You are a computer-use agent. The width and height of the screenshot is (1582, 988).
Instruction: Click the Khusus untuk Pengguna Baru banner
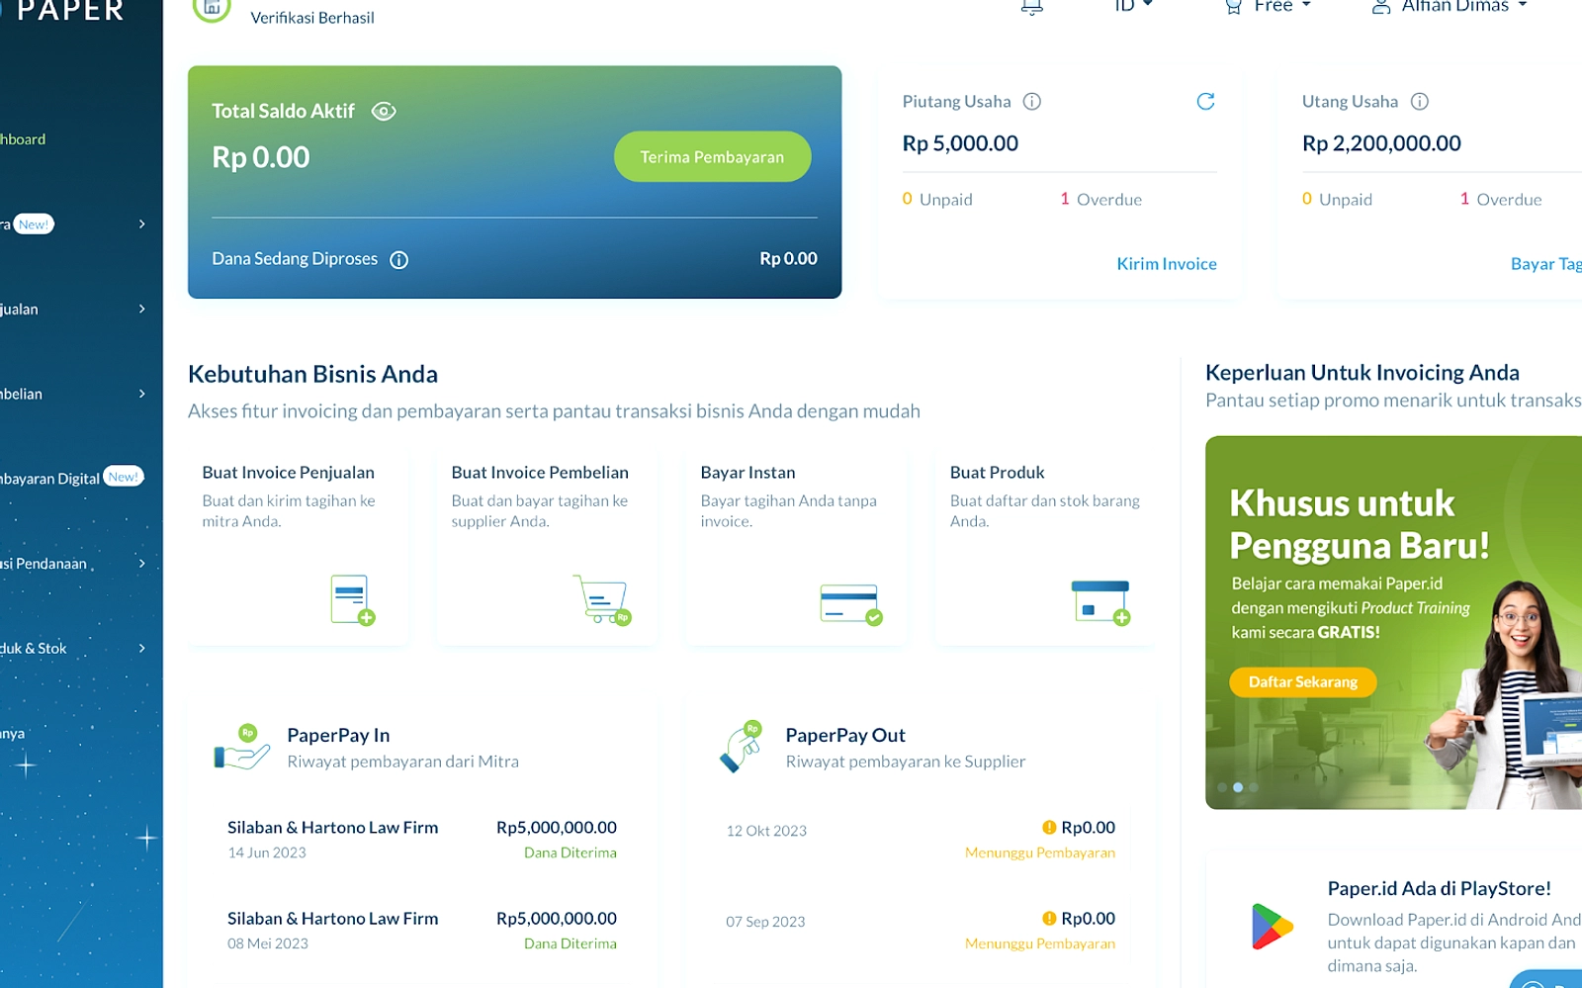pyautogui.click(x=1393, y=623)
